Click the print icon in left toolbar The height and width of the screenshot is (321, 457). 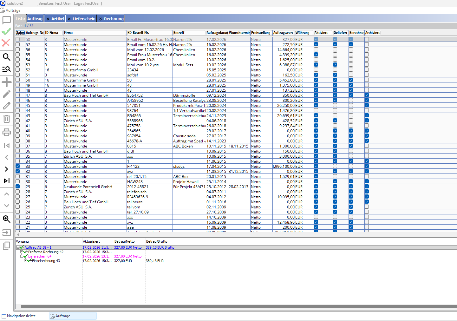(6, 132)
